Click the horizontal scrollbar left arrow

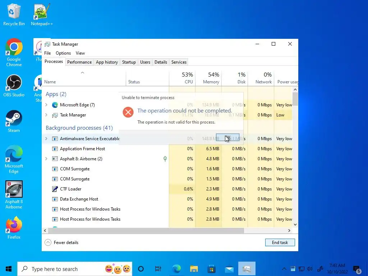point(45,231)
